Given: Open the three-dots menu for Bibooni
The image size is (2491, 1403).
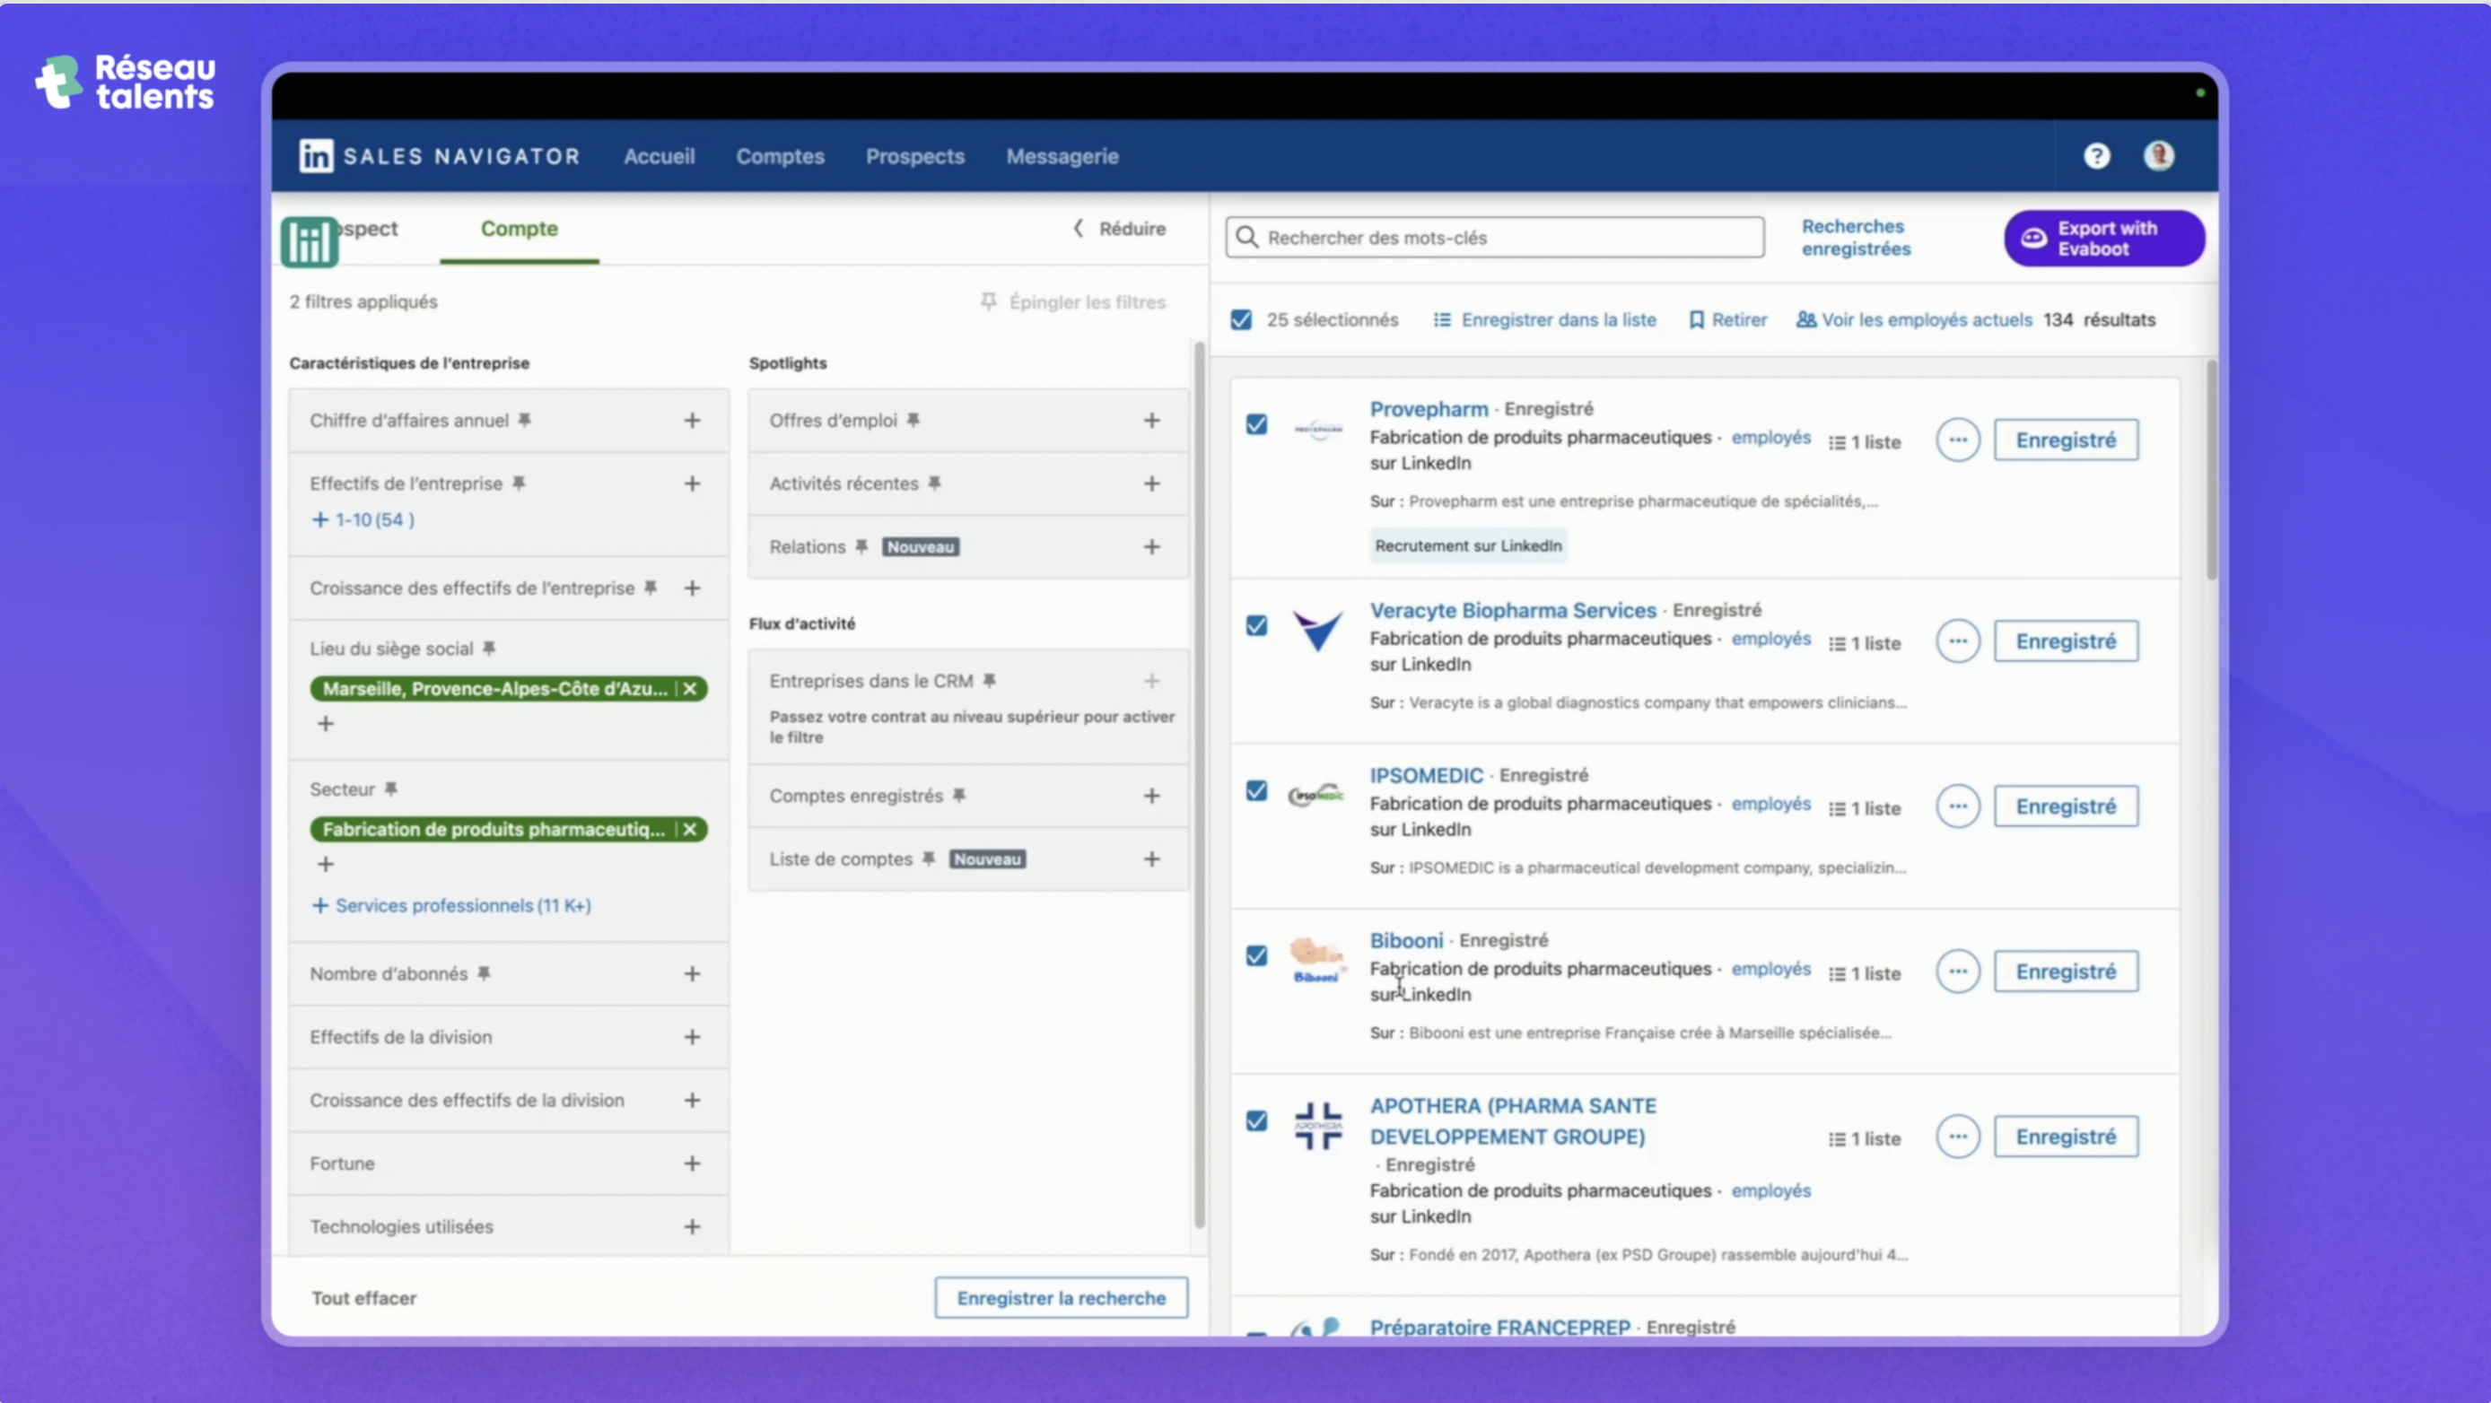Looking at the screenshot, I should [1957, 972].
